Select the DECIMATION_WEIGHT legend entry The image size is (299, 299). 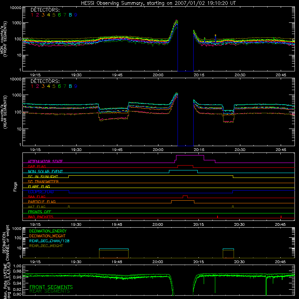47,236
